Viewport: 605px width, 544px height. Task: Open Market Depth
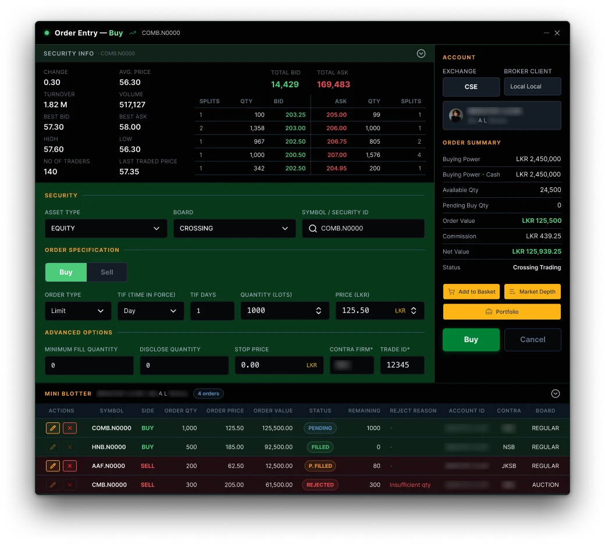pyautogui.click(x=532, y=291)
